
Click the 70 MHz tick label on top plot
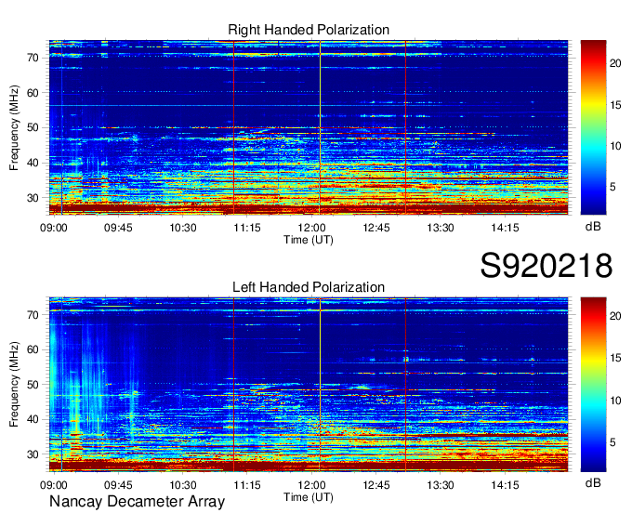33,58
